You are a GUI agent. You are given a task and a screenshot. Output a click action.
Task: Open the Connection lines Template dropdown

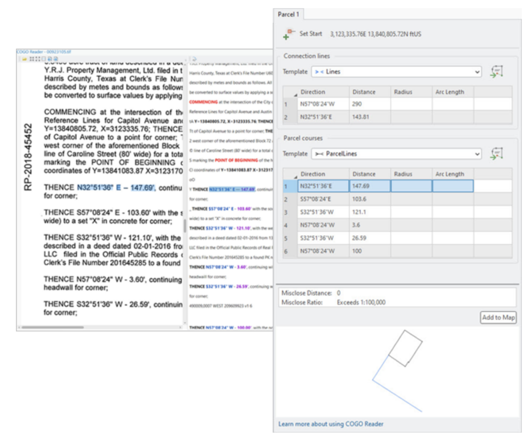[396, 72]
